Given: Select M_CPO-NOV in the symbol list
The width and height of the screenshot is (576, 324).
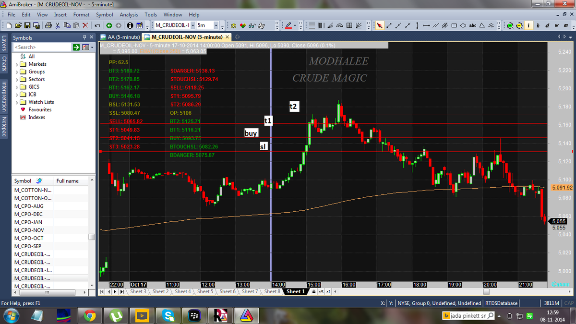Looking at the screenshot, I should pyautogui.click(x=29, y=230).
